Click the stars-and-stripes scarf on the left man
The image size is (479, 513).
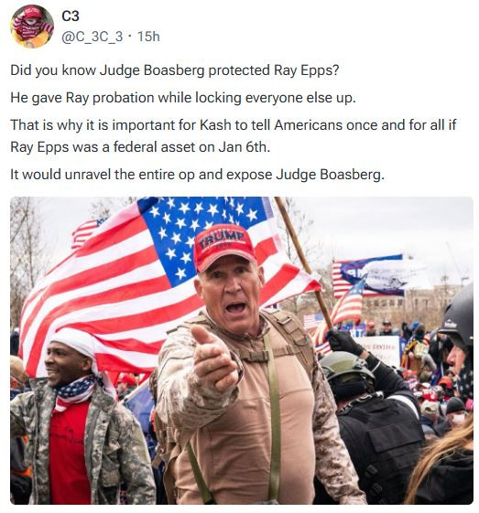[x=73, y=392]
